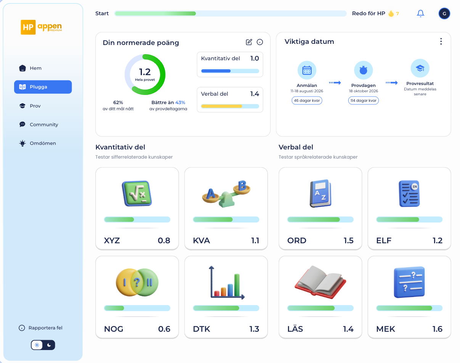460x363 pixels.
Task: Click the streak flame icon
Action: [391, 14]
